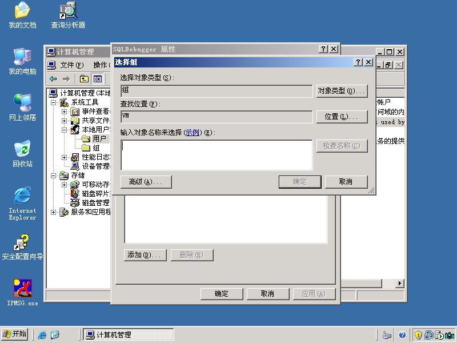Select 设备管理器 in the tree

point(95,166)
